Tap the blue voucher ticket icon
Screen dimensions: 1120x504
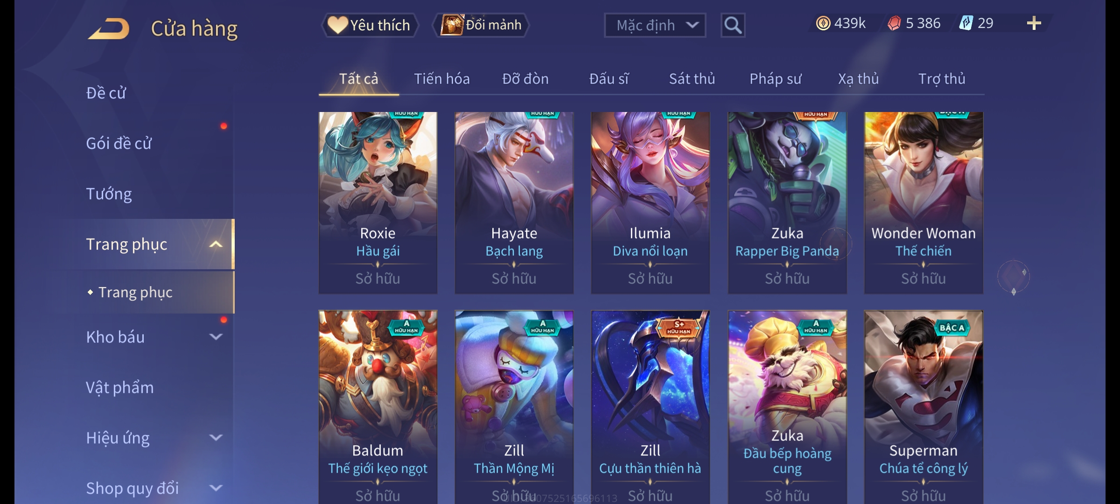966,23
